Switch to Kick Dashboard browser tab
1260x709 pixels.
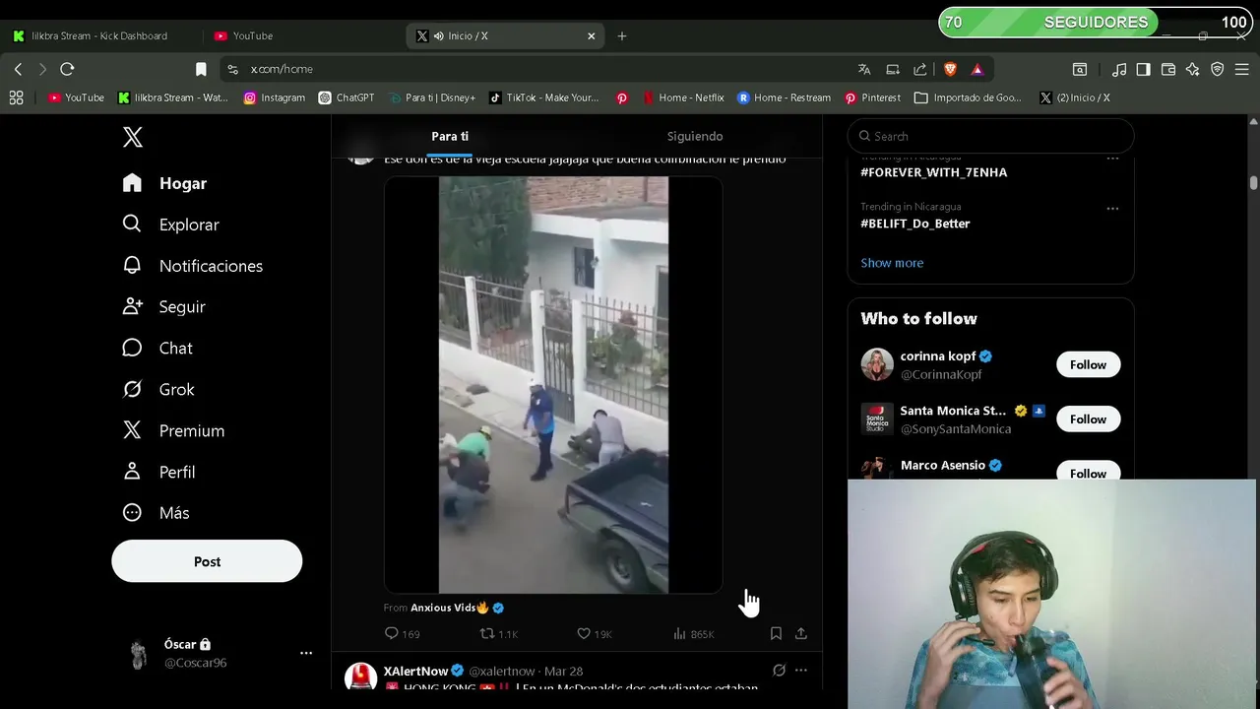click(x=101, y=35)
